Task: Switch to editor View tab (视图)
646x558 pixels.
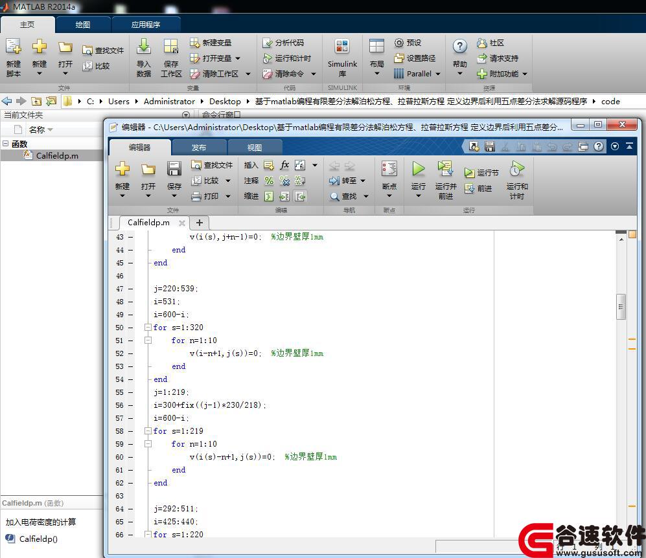Action: (254, 148)
